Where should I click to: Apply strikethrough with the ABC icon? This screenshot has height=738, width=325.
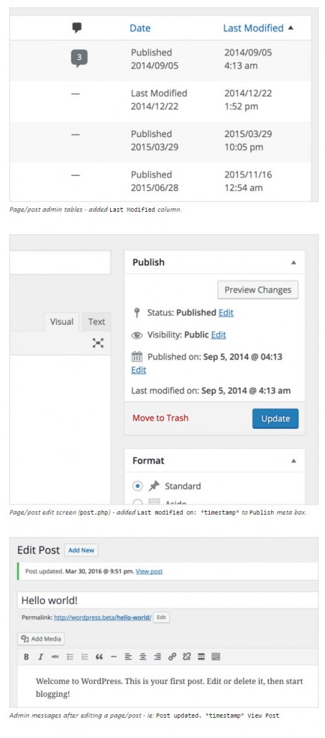[55, 657]
